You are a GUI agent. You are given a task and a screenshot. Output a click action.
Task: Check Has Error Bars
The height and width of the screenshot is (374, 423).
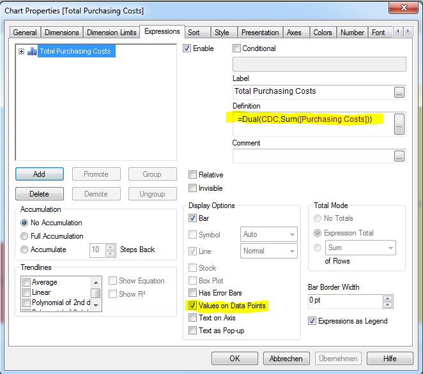[x=192, y=292]
